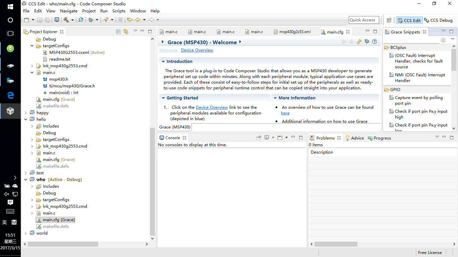Open the File menu
The height and width of the screenshot is (257, 458).
pyautogui.click(x=26, y=11)
